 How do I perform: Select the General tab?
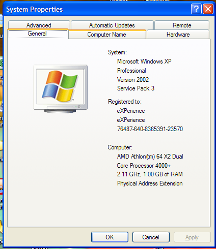coord(38,34)
